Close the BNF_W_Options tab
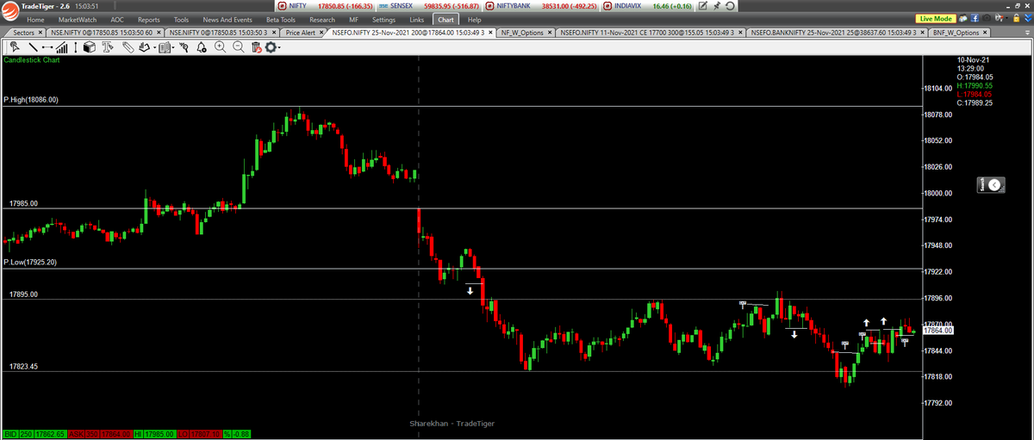This screenshot has width=1034, height=440. point(986,33)
